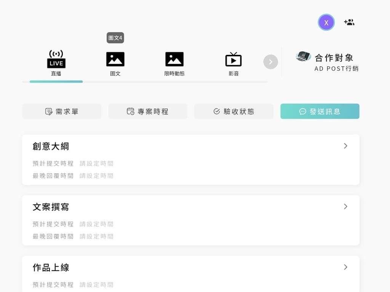Click the AD POST行銷 partner logo

[303, 56]
